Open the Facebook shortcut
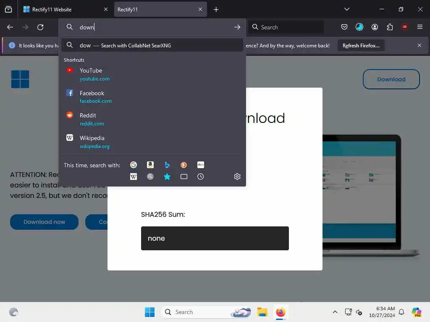Viewport: 430px width, 322px height. click(x=152, y=97)
